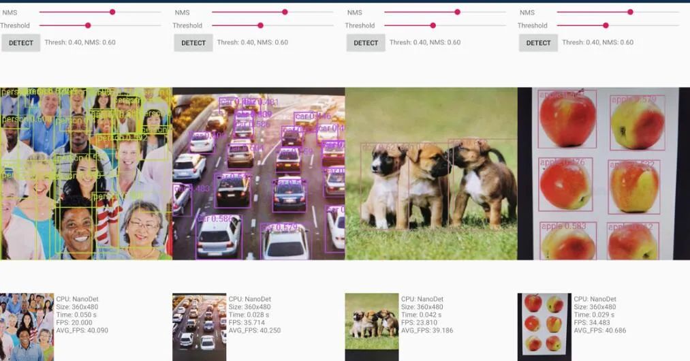The width and height of the screenshot is (690, 361).
Task: Click DETECT button in the apples panel
Action: tap(538, 43)
